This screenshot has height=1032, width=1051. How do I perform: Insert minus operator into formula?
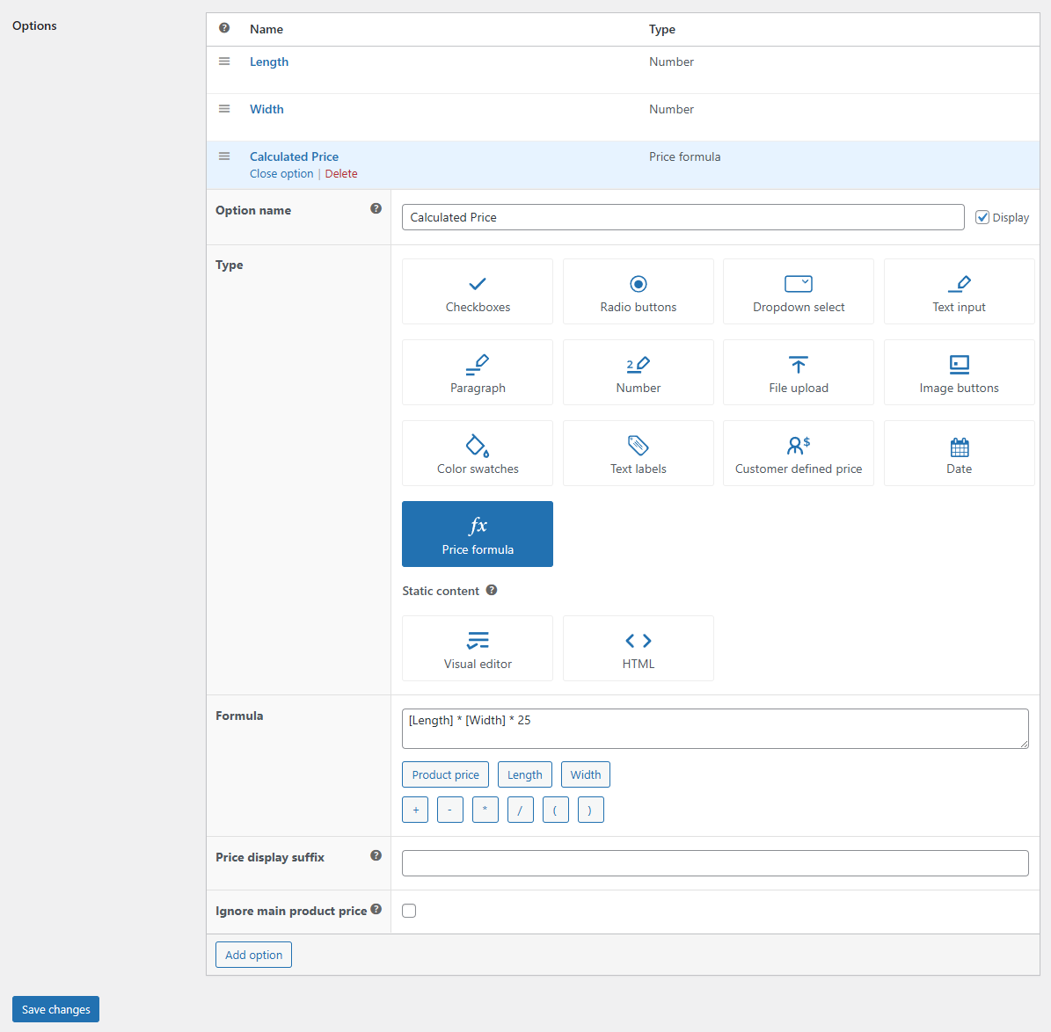point(449,810)
